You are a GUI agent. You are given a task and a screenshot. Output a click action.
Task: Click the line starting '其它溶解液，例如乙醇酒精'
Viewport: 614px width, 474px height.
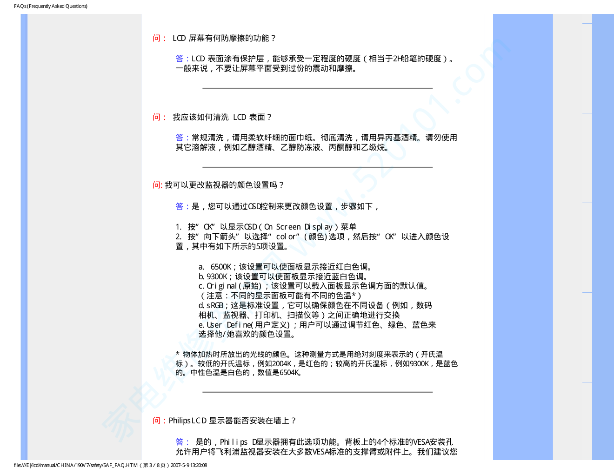pos(282,147)
